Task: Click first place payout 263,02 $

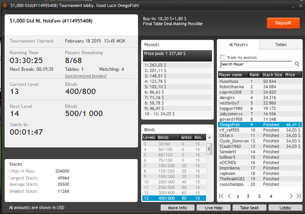Action: 177,65
